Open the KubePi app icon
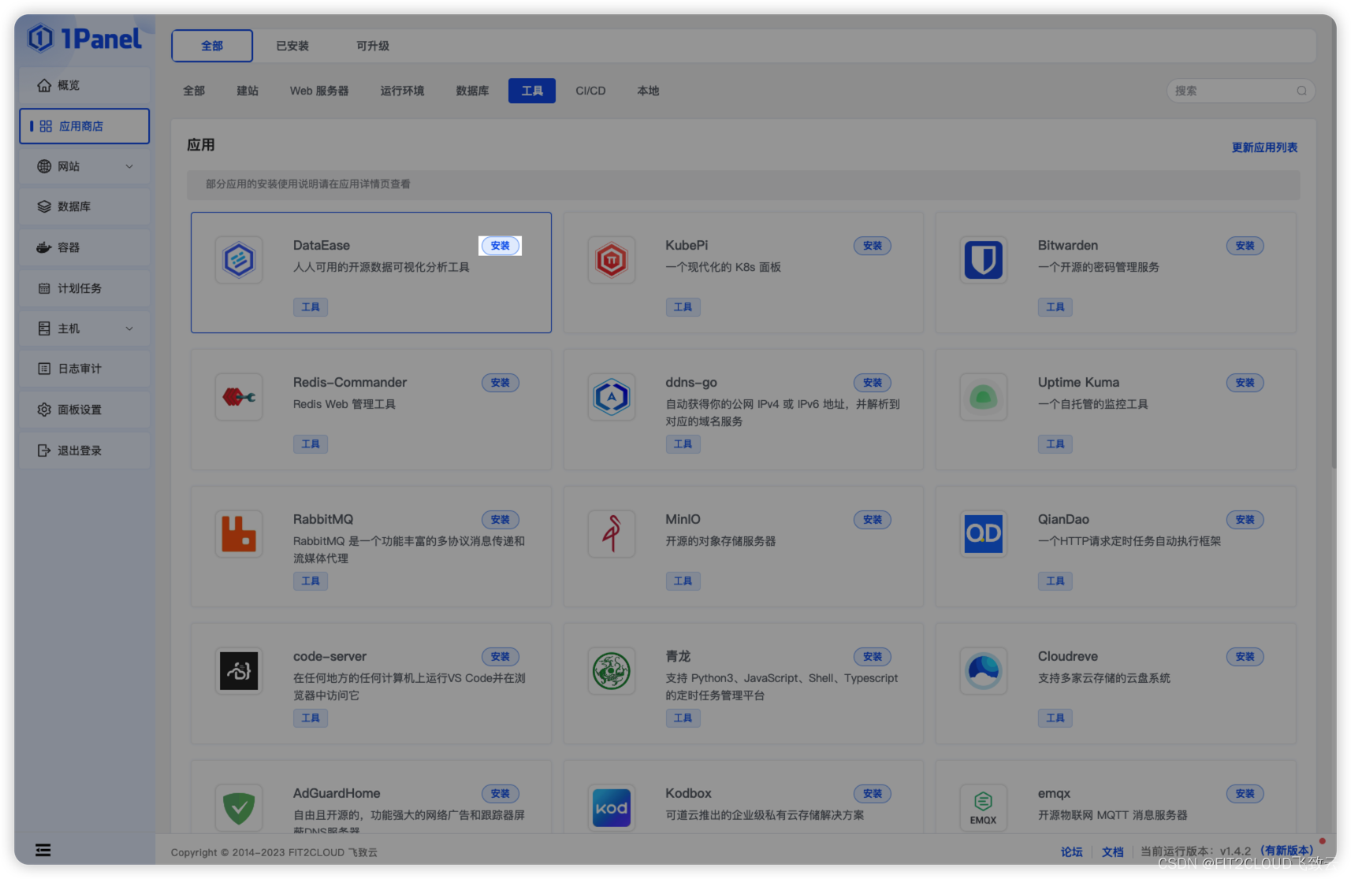Screen dimensions: 1351x879 [612, 260]
